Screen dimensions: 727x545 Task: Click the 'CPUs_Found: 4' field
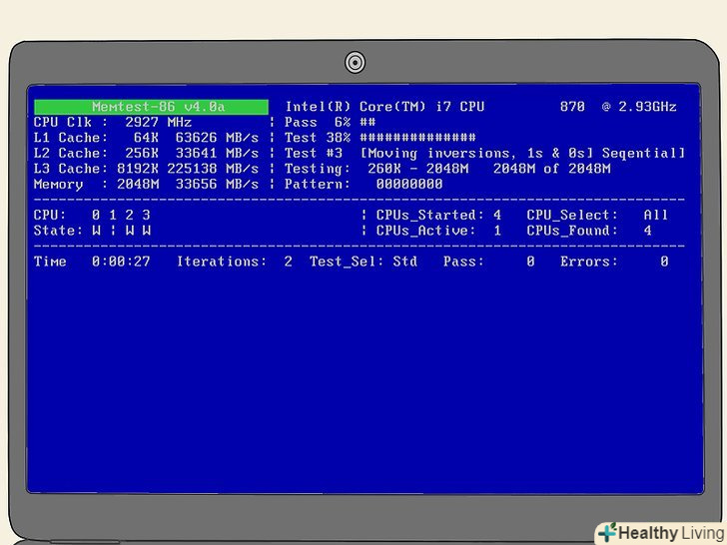pyautogui.click(x=589, y=231)
